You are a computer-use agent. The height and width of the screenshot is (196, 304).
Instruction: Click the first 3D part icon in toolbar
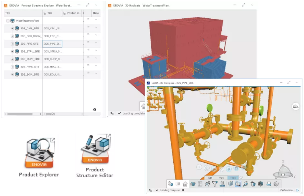coord(170,184)
